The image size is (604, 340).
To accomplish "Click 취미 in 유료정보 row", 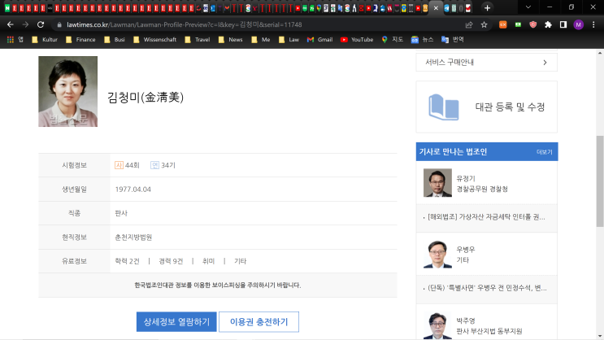I will point(208,261).
